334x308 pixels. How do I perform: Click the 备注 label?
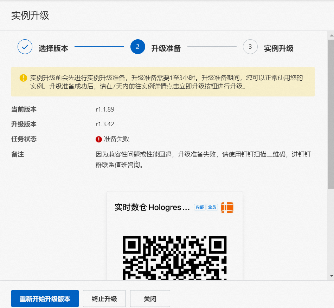[x=18, y=154]
